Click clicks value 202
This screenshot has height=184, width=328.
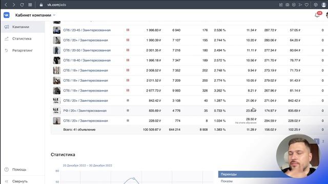click(x=205, y=71)
